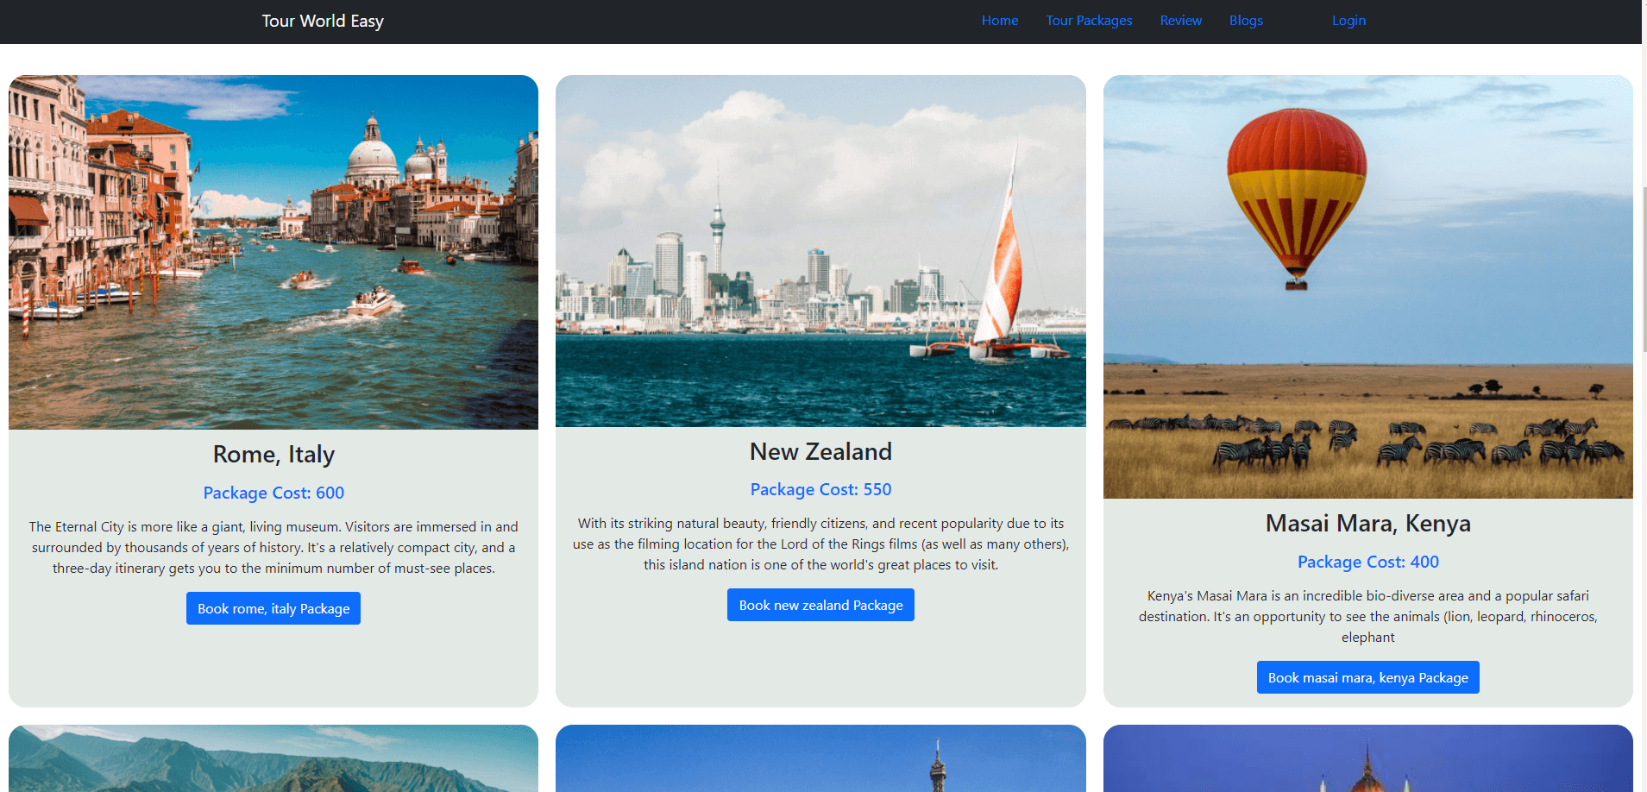The image size is (1647, 792).
Task: Go to the Home page
Action: click(999, 21)
